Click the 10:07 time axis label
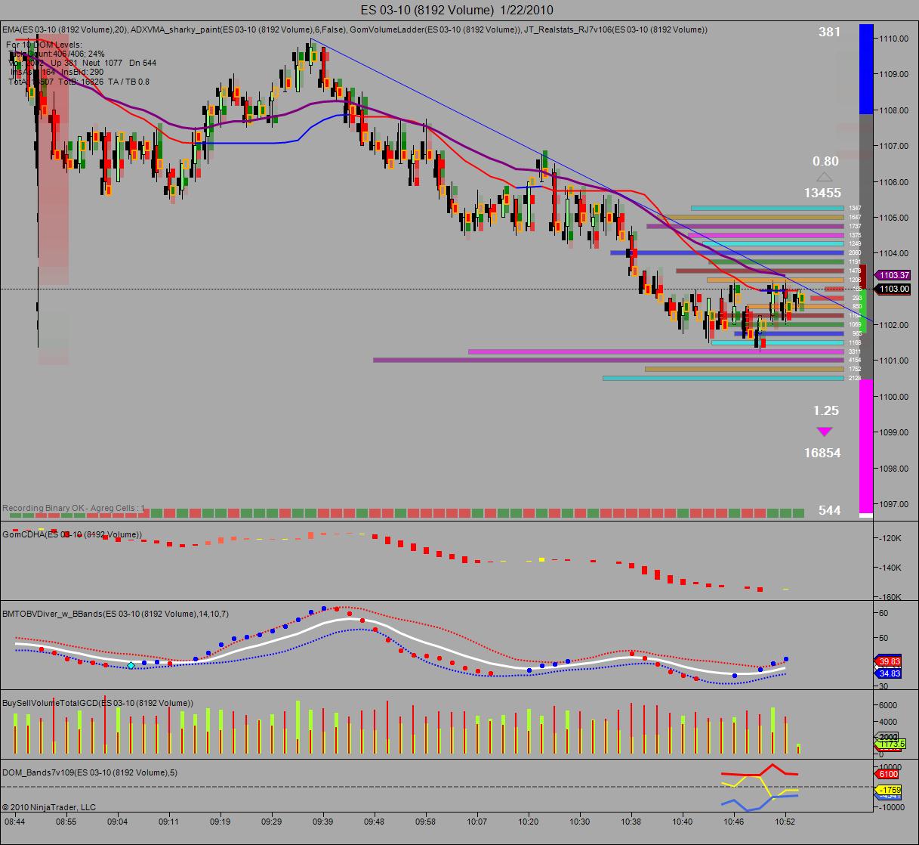919x845 pixels. [x=476, y=821]
